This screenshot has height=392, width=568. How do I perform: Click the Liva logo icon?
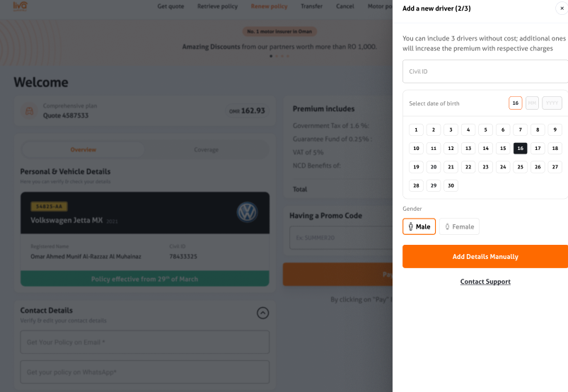21,6
